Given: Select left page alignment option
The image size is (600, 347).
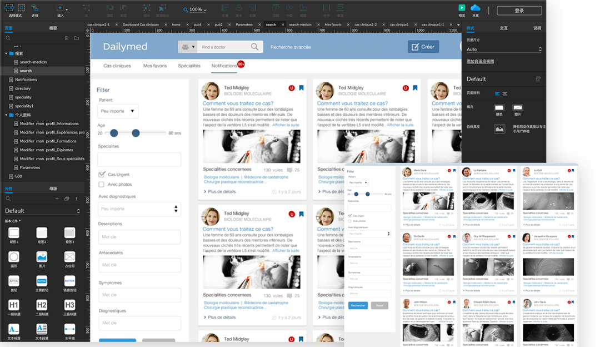Looking at the screenshot, I should pyautogui.click(x=497, y=93).
